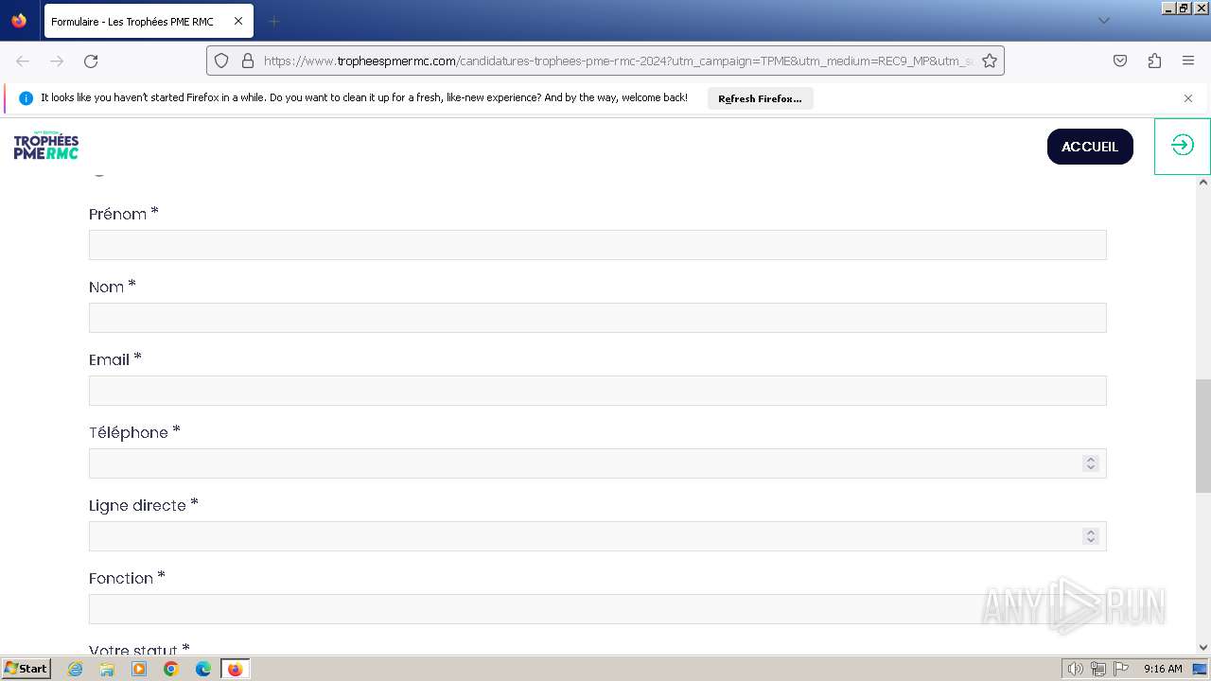The width and height of the screenshot is (1211, 681).
Task: Click the Téléphone field spinner arrows
Action: [x=1091, y=463]
